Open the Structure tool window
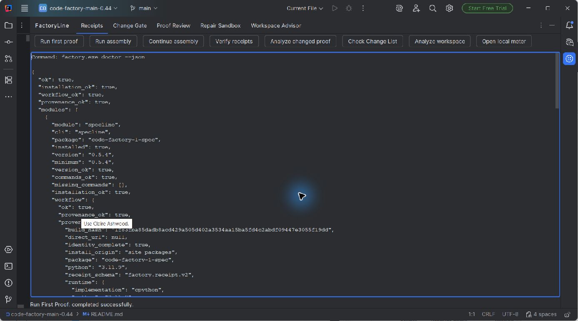Viewport: 578px width, 321px height. (8, 80)
